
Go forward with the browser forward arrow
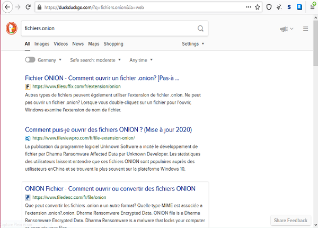[18, 7]
